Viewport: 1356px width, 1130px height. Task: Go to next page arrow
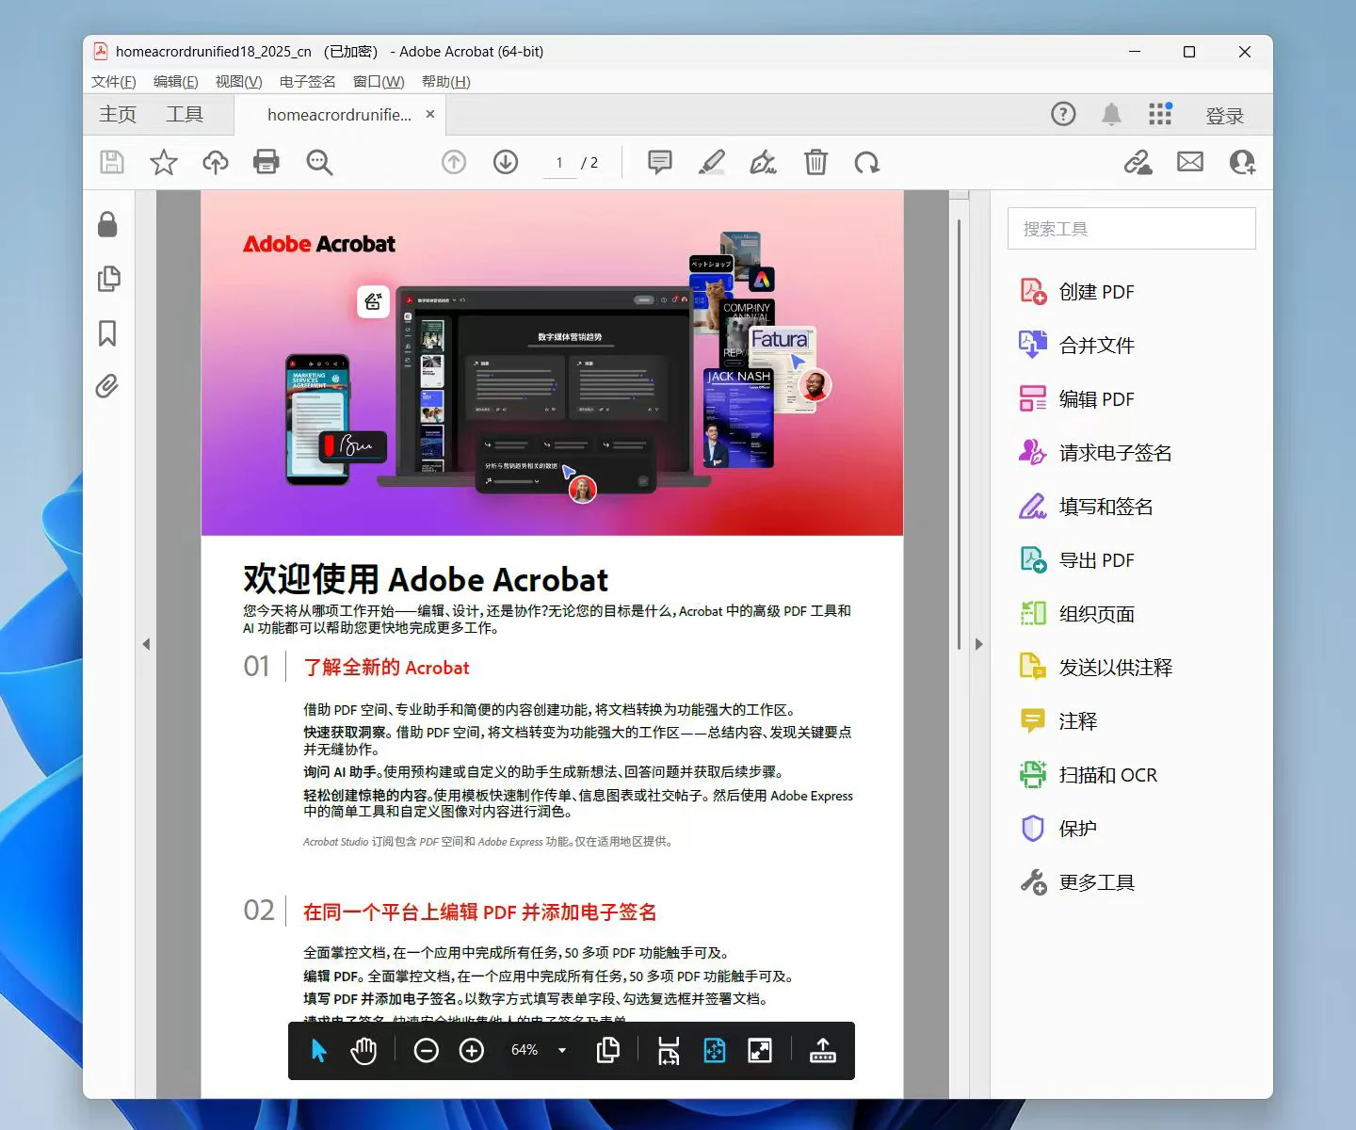506,162
